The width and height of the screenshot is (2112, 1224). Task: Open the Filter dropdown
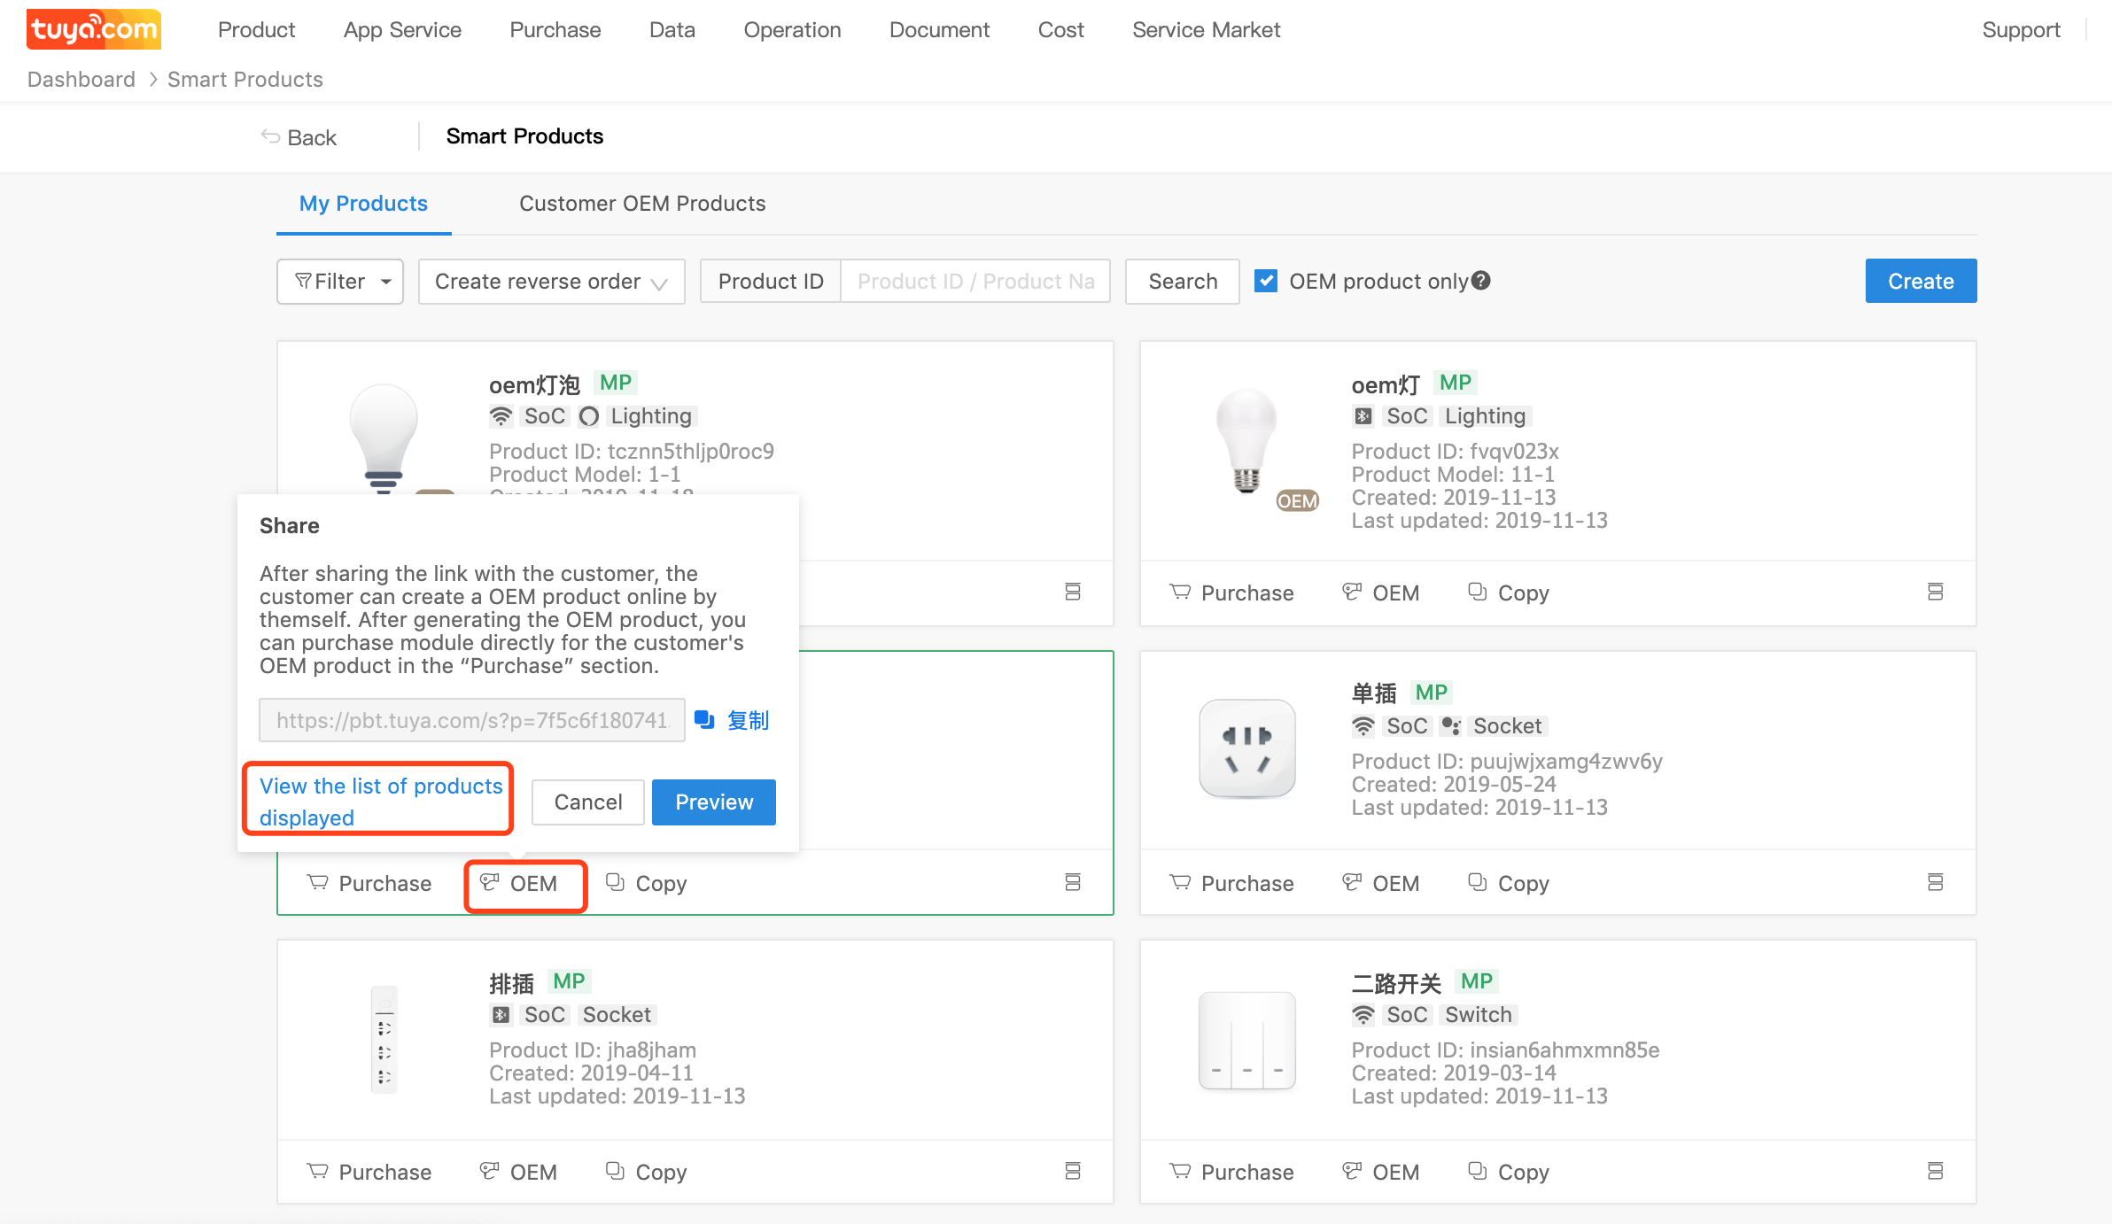coord(340,282)
